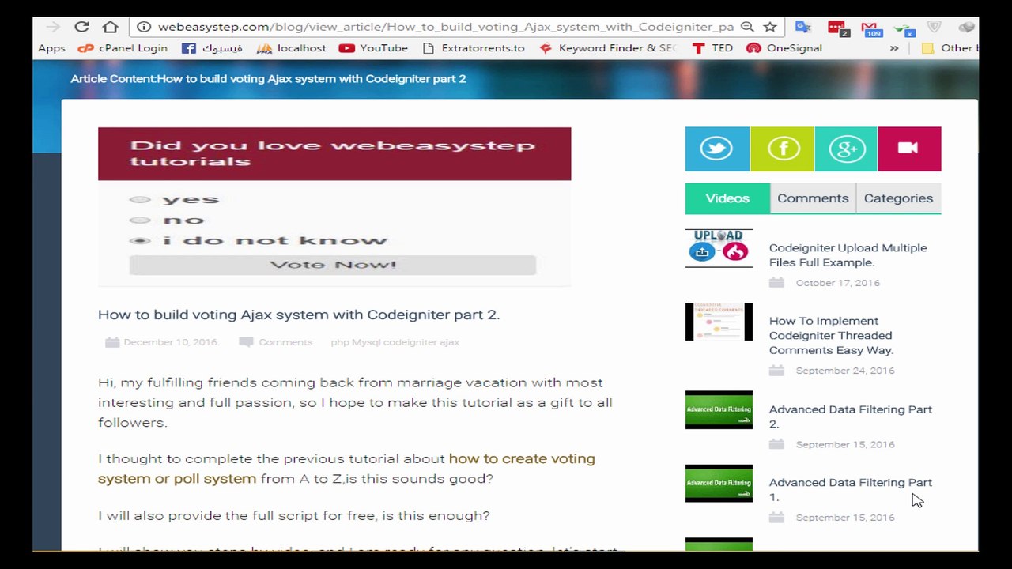1012x569 pixels.
Task: Open the Codeigniter Upload Multiple Files thumbnail
Action: pyautogui.click(x=719, y=248)
